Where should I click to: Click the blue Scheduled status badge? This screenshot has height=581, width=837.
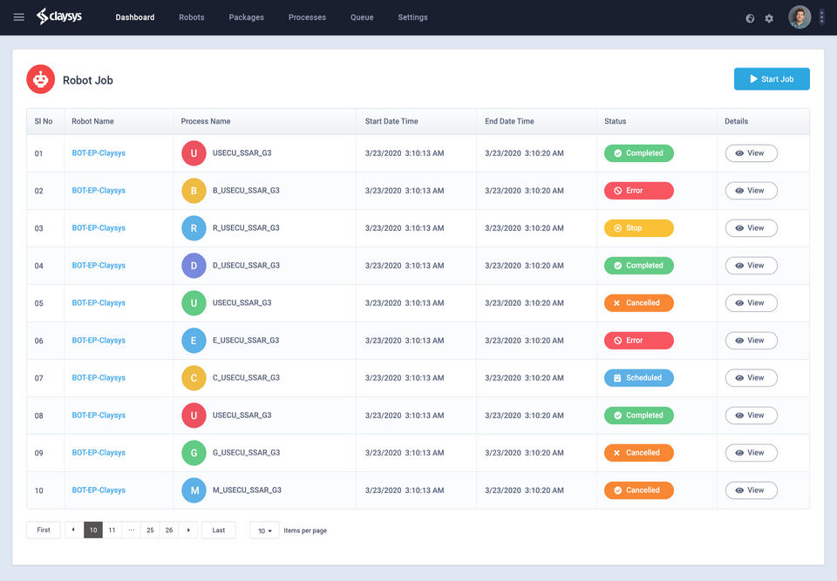click(639, 378)
